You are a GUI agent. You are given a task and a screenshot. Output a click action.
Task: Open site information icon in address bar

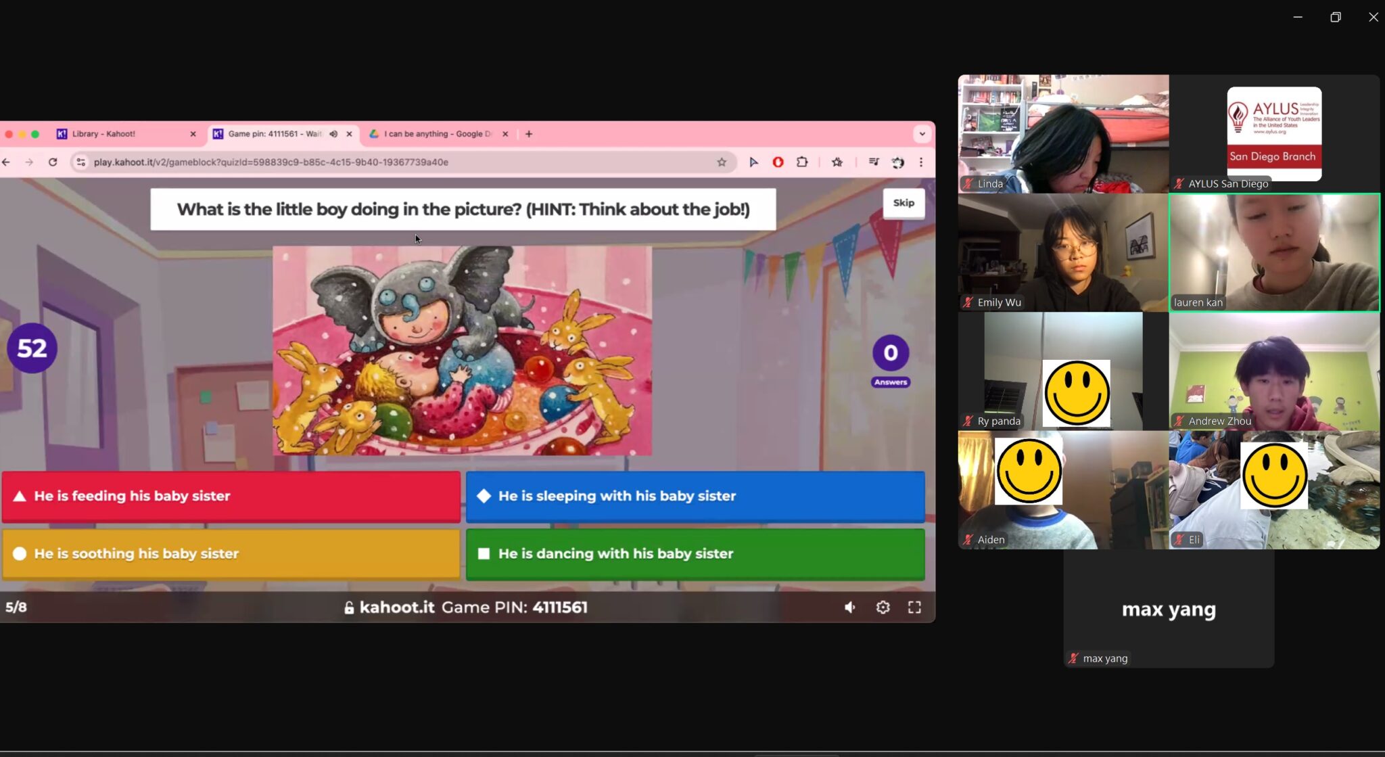point(81,162)
